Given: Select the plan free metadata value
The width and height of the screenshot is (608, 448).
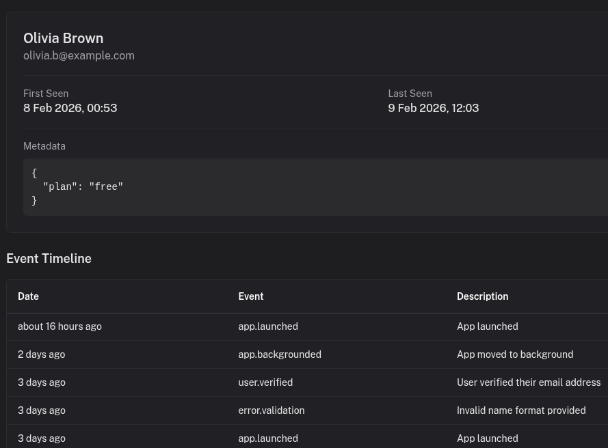Looking at the screenshot, I should 83,186.
